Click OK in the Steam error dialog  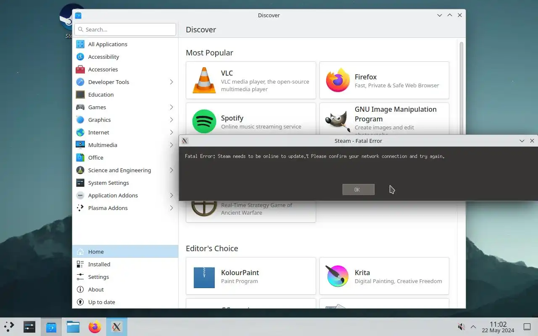pyautogui.click(x=358, y=189)
